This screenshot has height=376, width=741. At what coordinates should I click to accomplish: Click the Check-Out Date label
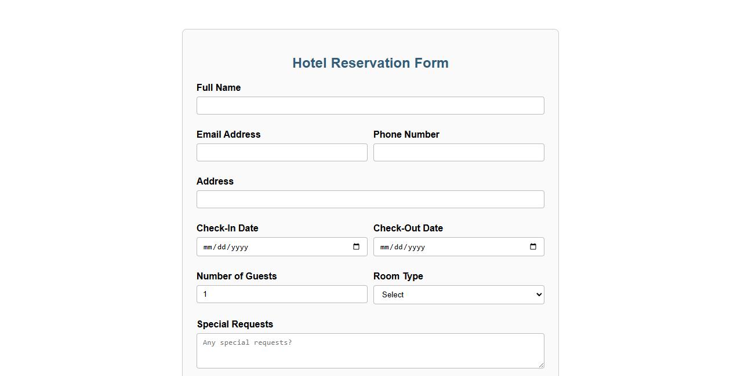(408, 228)
